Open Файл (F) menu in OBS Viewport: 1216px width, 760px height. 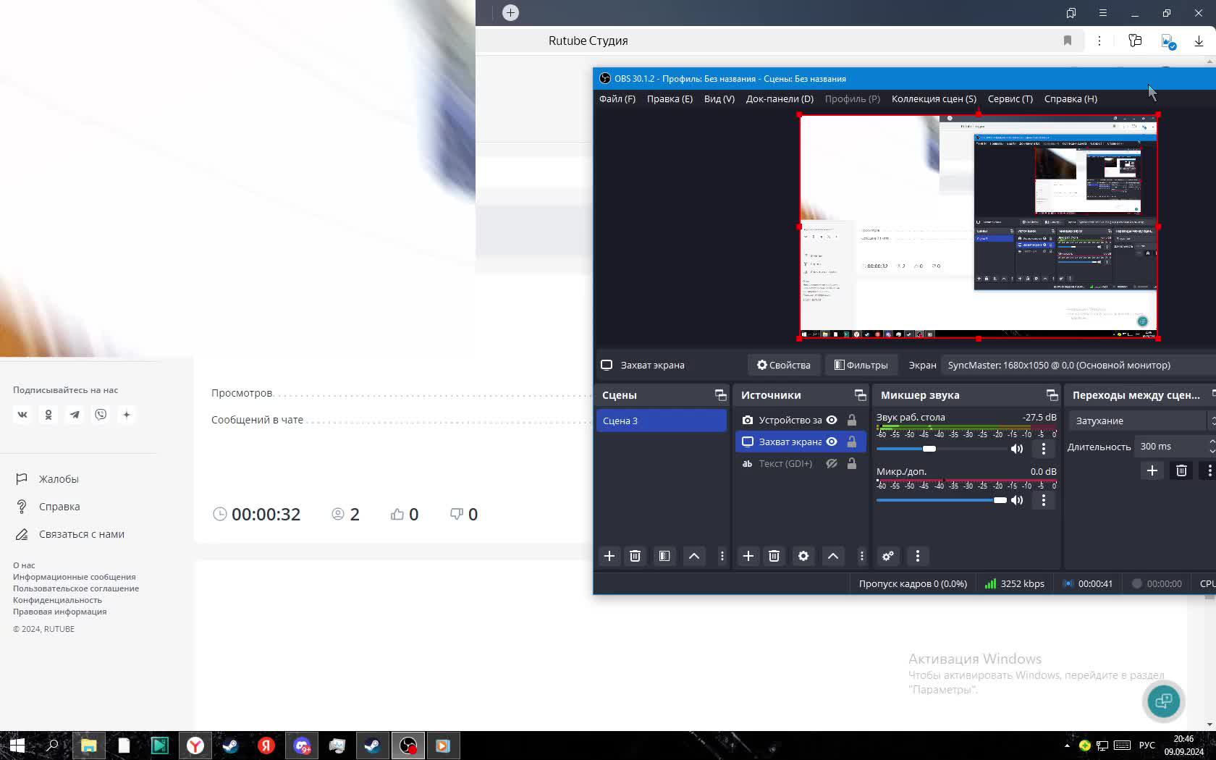(x=617, y=98)
